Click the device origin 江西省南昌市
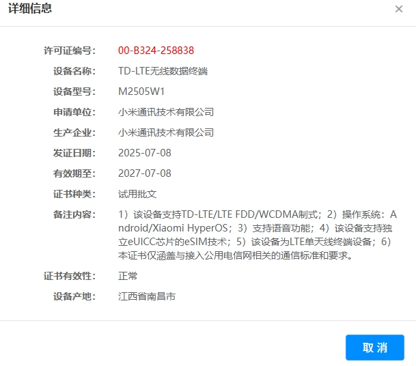 (147, 296)
